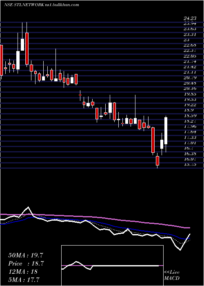Click the NSE STLNETWORK chart title
The width and height of the screenshot is (204, 286).
click(41, 5)
